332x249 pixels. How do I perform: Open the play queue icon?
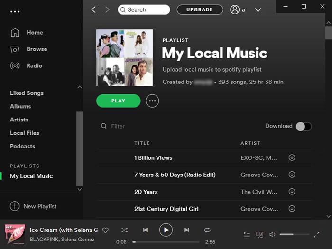247,235
